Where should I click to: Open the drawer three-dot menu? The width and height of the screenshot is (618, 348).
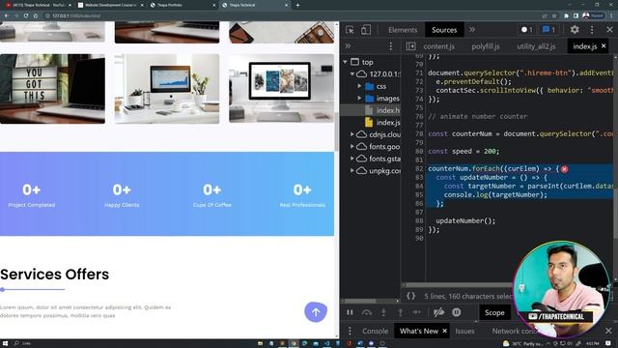click(x=350, y=331)
